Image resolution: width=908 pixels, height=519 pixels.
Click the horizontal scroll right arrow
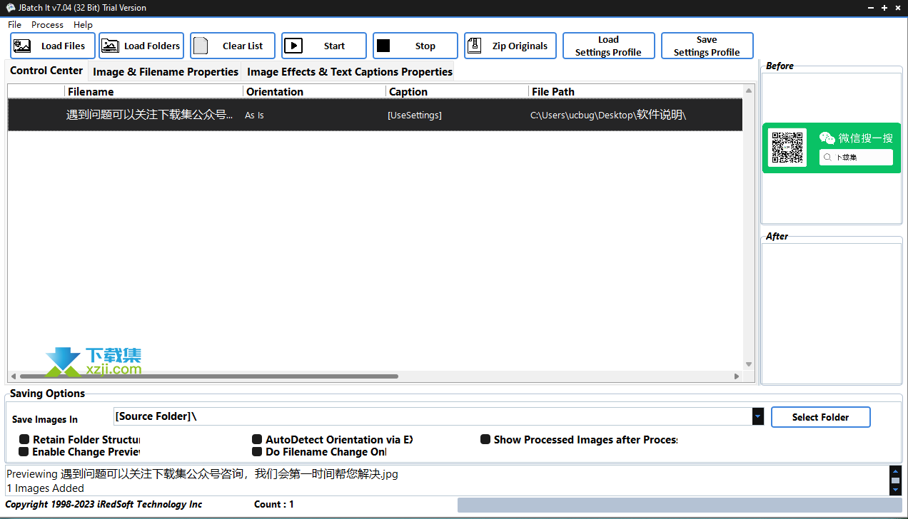pyautogui.click(x=737, y=376)
